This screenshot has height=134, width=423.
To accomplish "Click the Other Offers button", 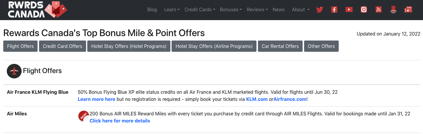I will 321,46.
